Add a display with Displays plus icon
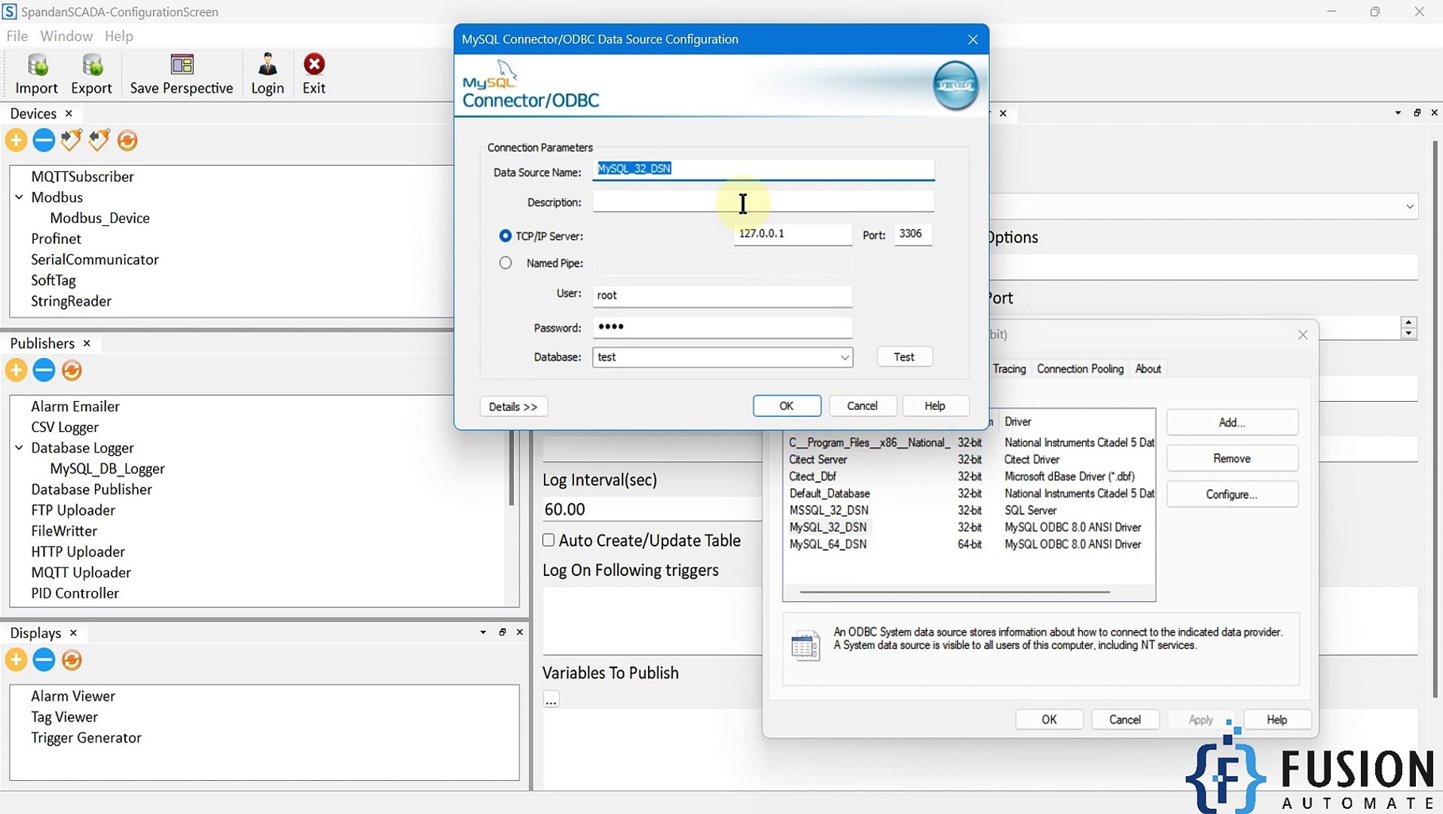The height and width of the screenshot is (814, 1443). point(16,660)
